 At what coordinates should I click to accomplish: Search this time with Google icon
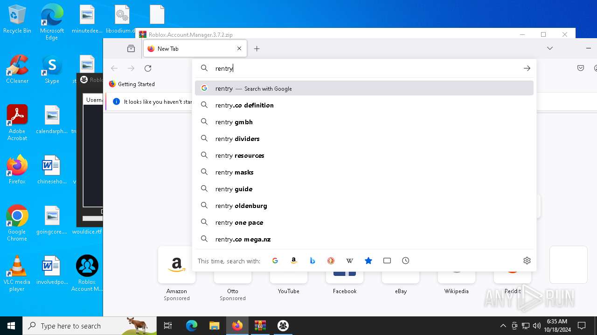click(275, 261)
